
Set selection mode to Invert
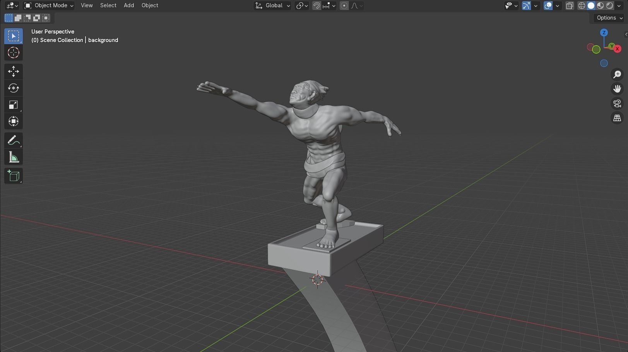(36, 18)
